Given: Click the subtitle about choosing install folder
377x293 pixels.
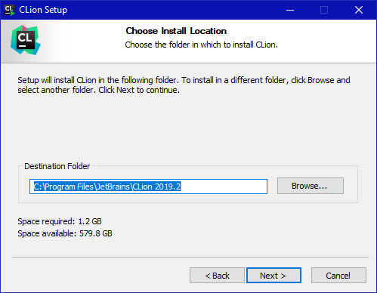Looking at the screenshot, I should click(202, 45).
